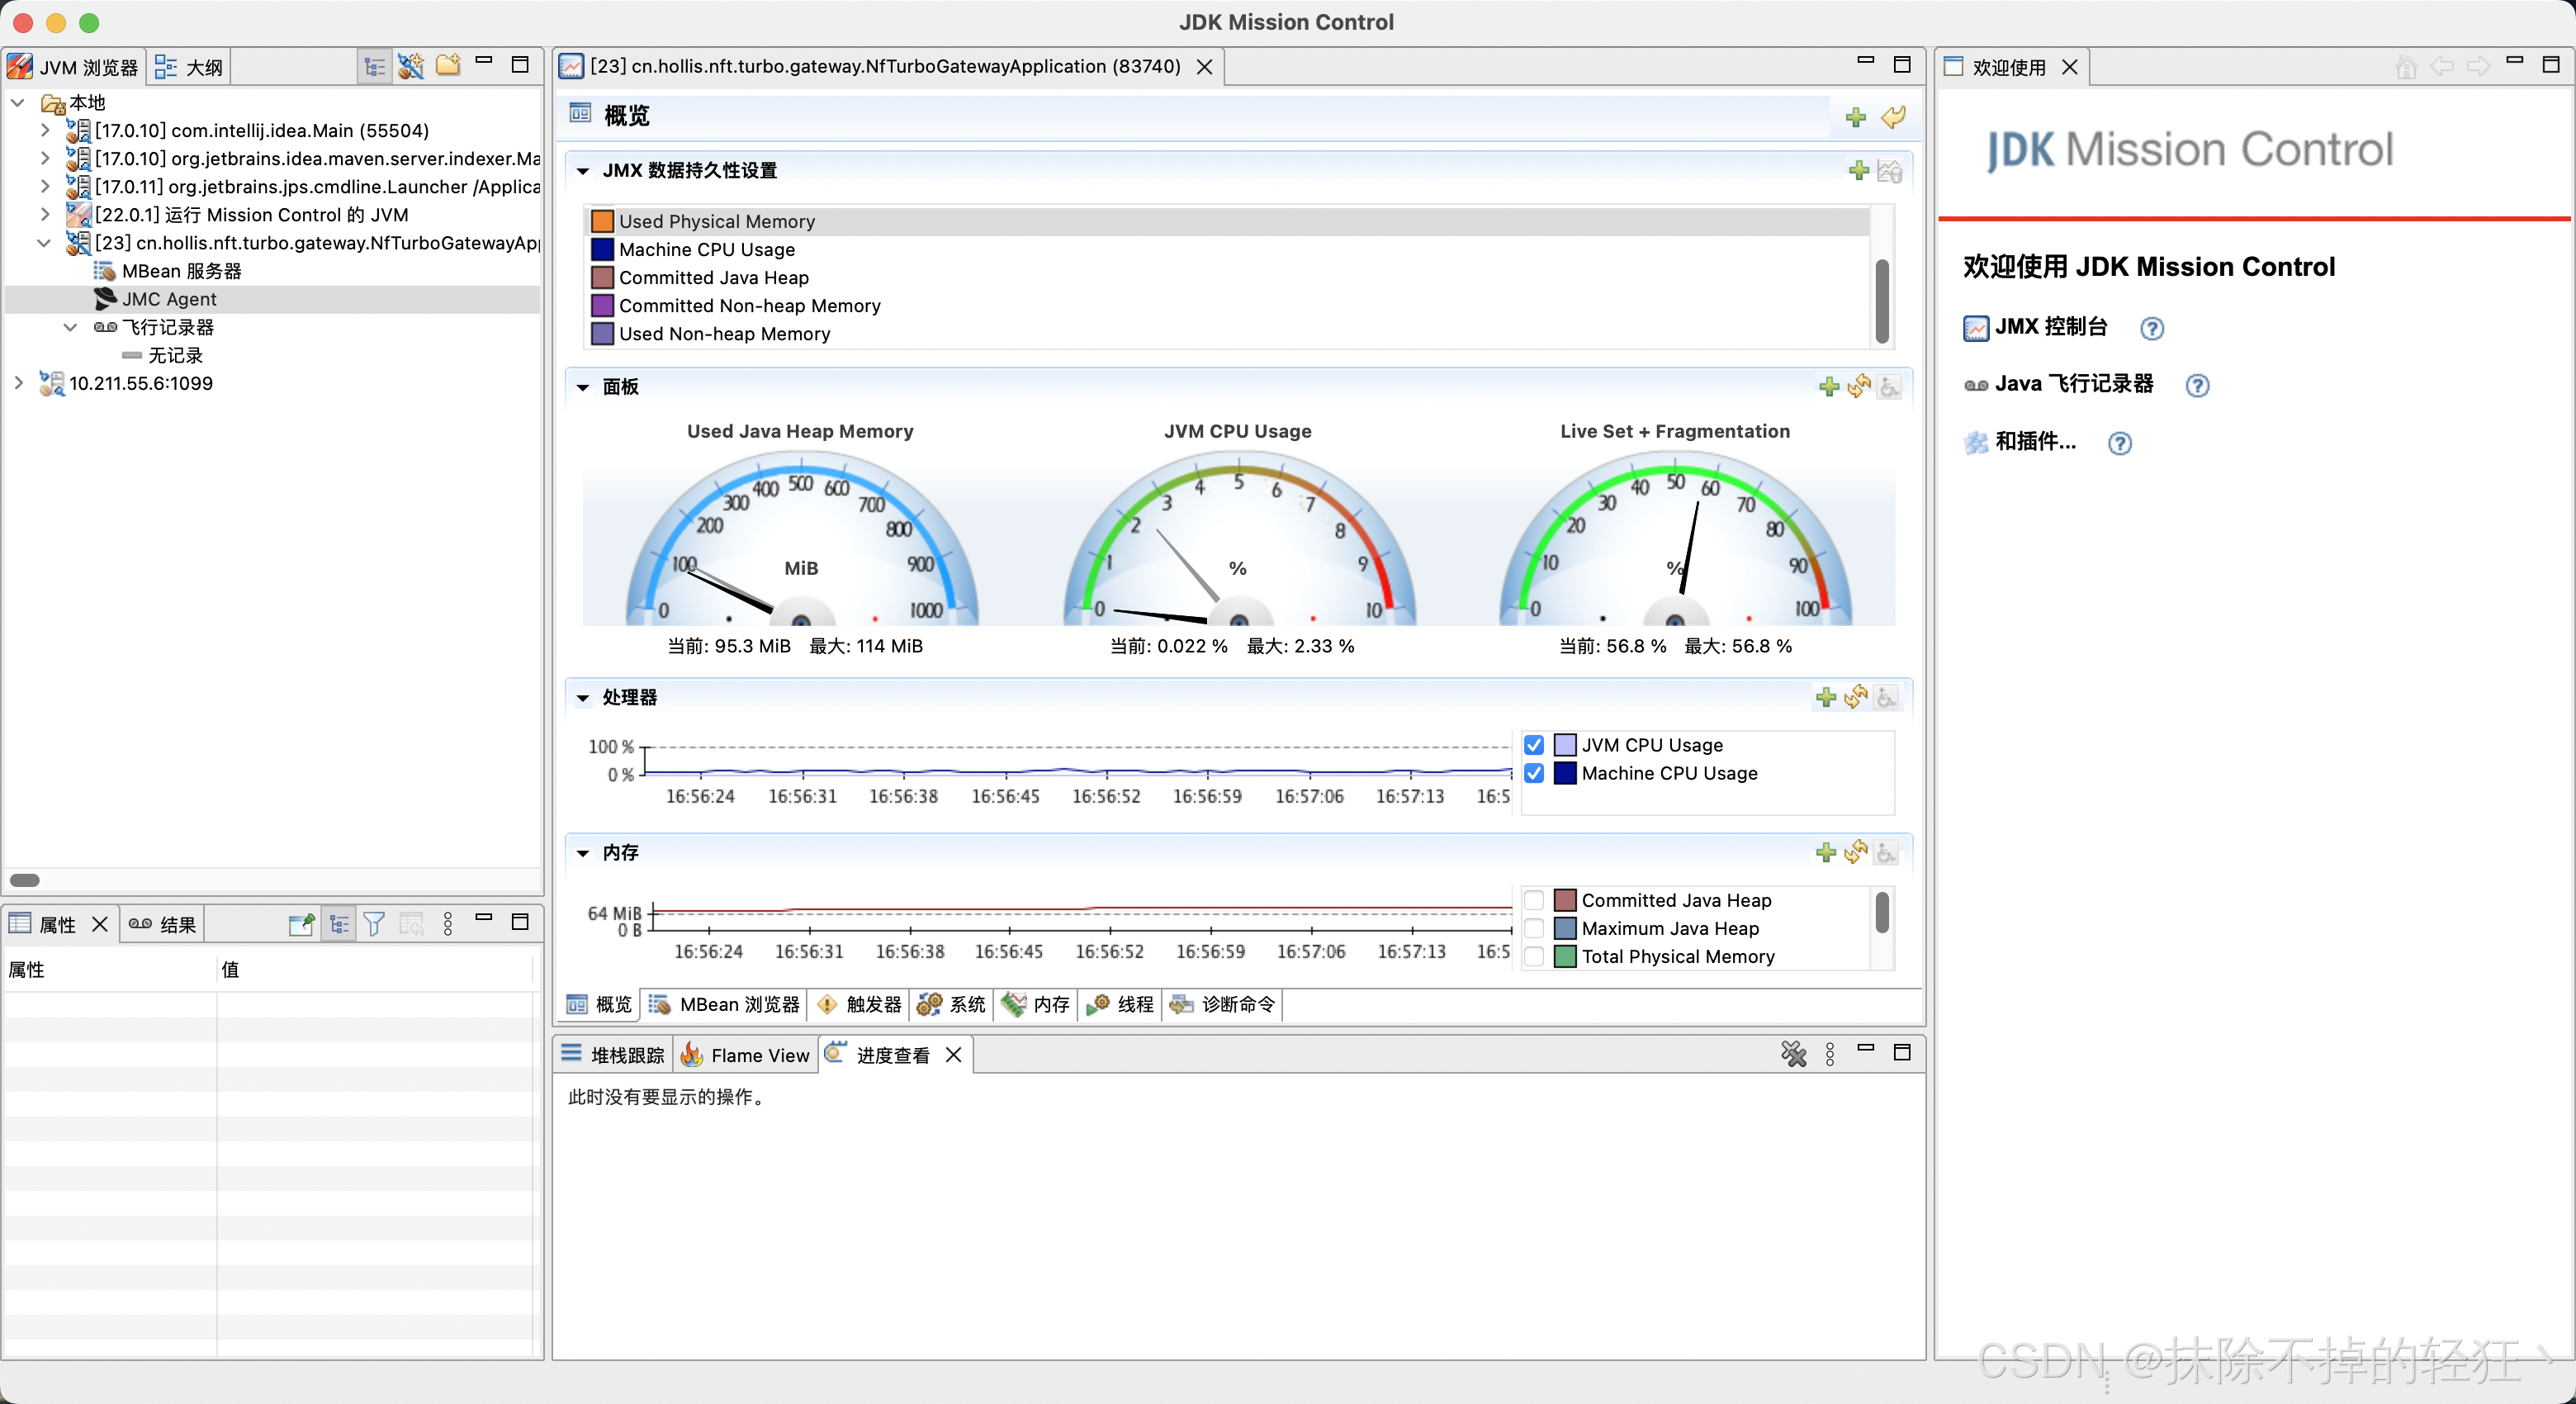
Task: Collapse the 飞行记录器 tree node
Action: (x=70, y=327)
